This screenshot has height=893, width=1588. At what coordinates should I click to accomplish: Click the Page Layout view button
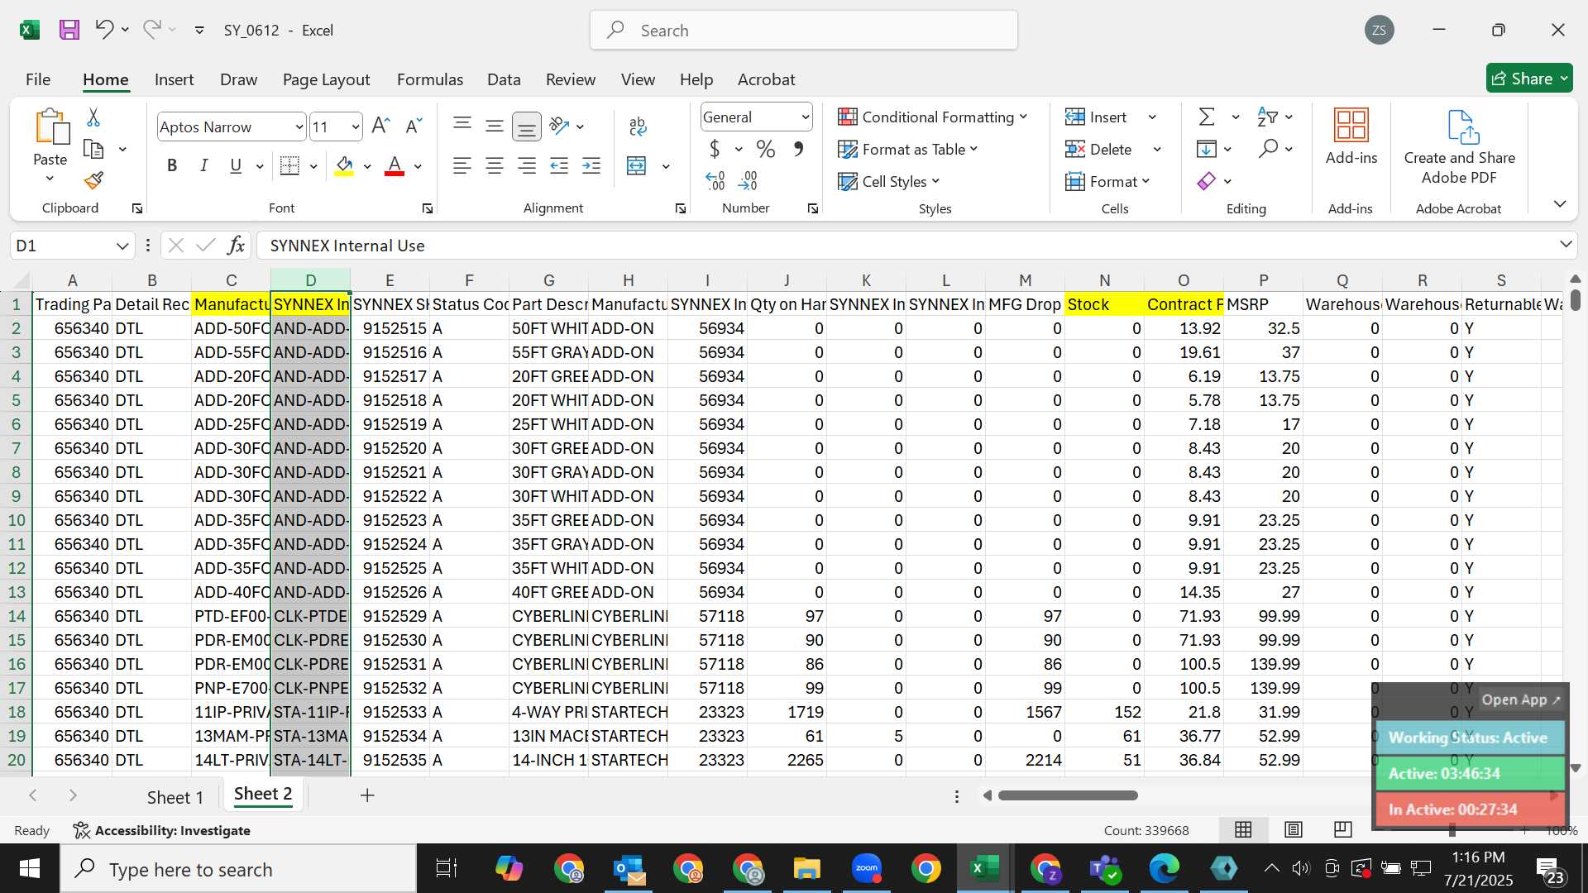(1294, 829)
